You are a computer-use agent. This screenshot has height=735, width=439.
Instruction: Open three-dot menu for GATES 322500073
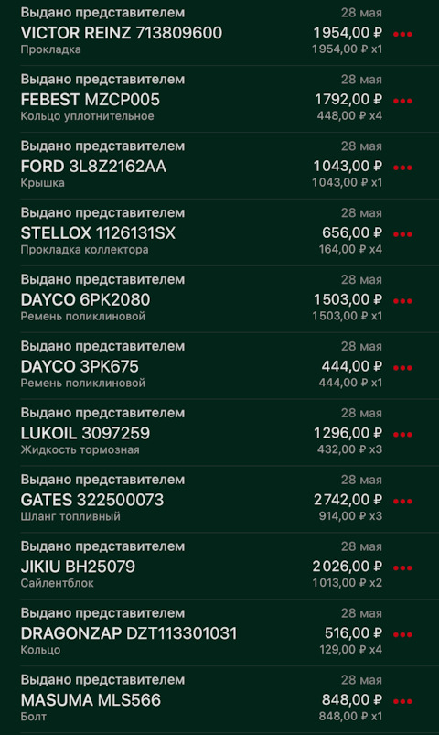(402, 501)
